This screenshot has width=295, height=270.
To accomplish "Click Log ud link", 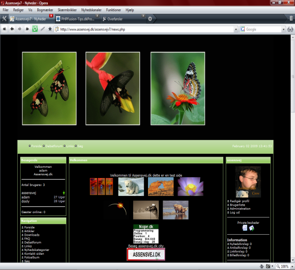I will pyautogui.click(x=235, y=212).
